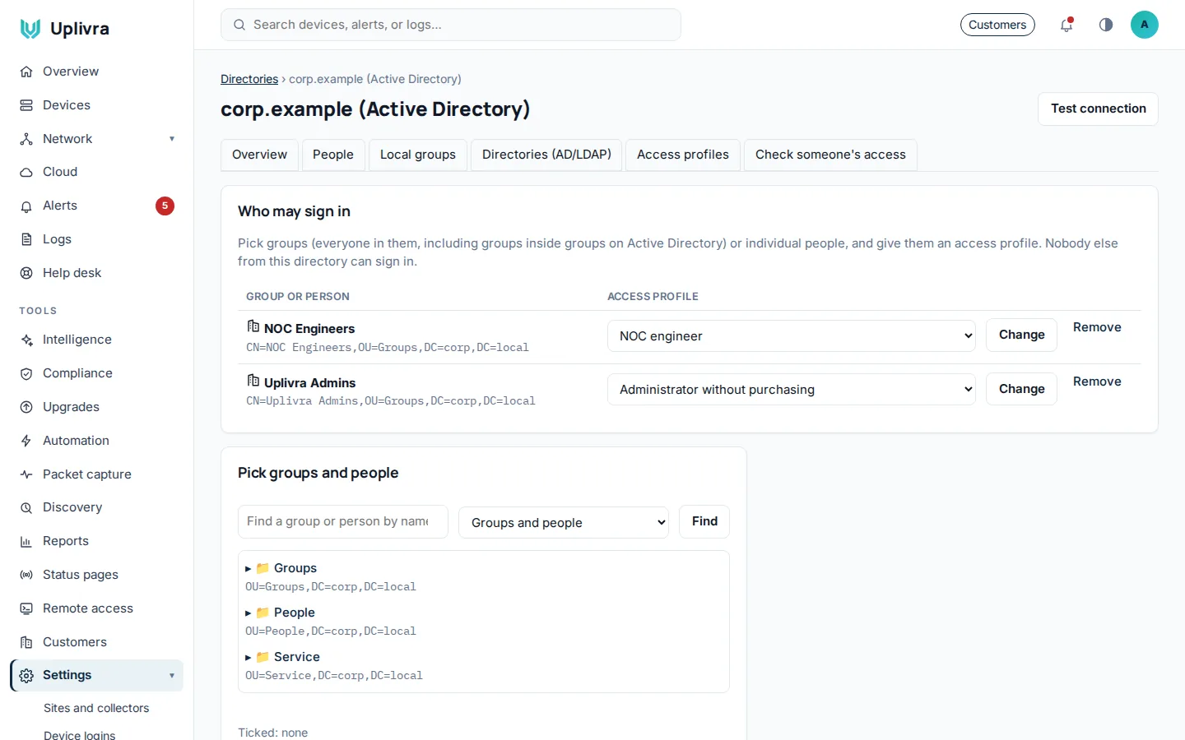Click the user avatar A
The height and width of the screenshot is (740, 1185).
point(1144,25)
